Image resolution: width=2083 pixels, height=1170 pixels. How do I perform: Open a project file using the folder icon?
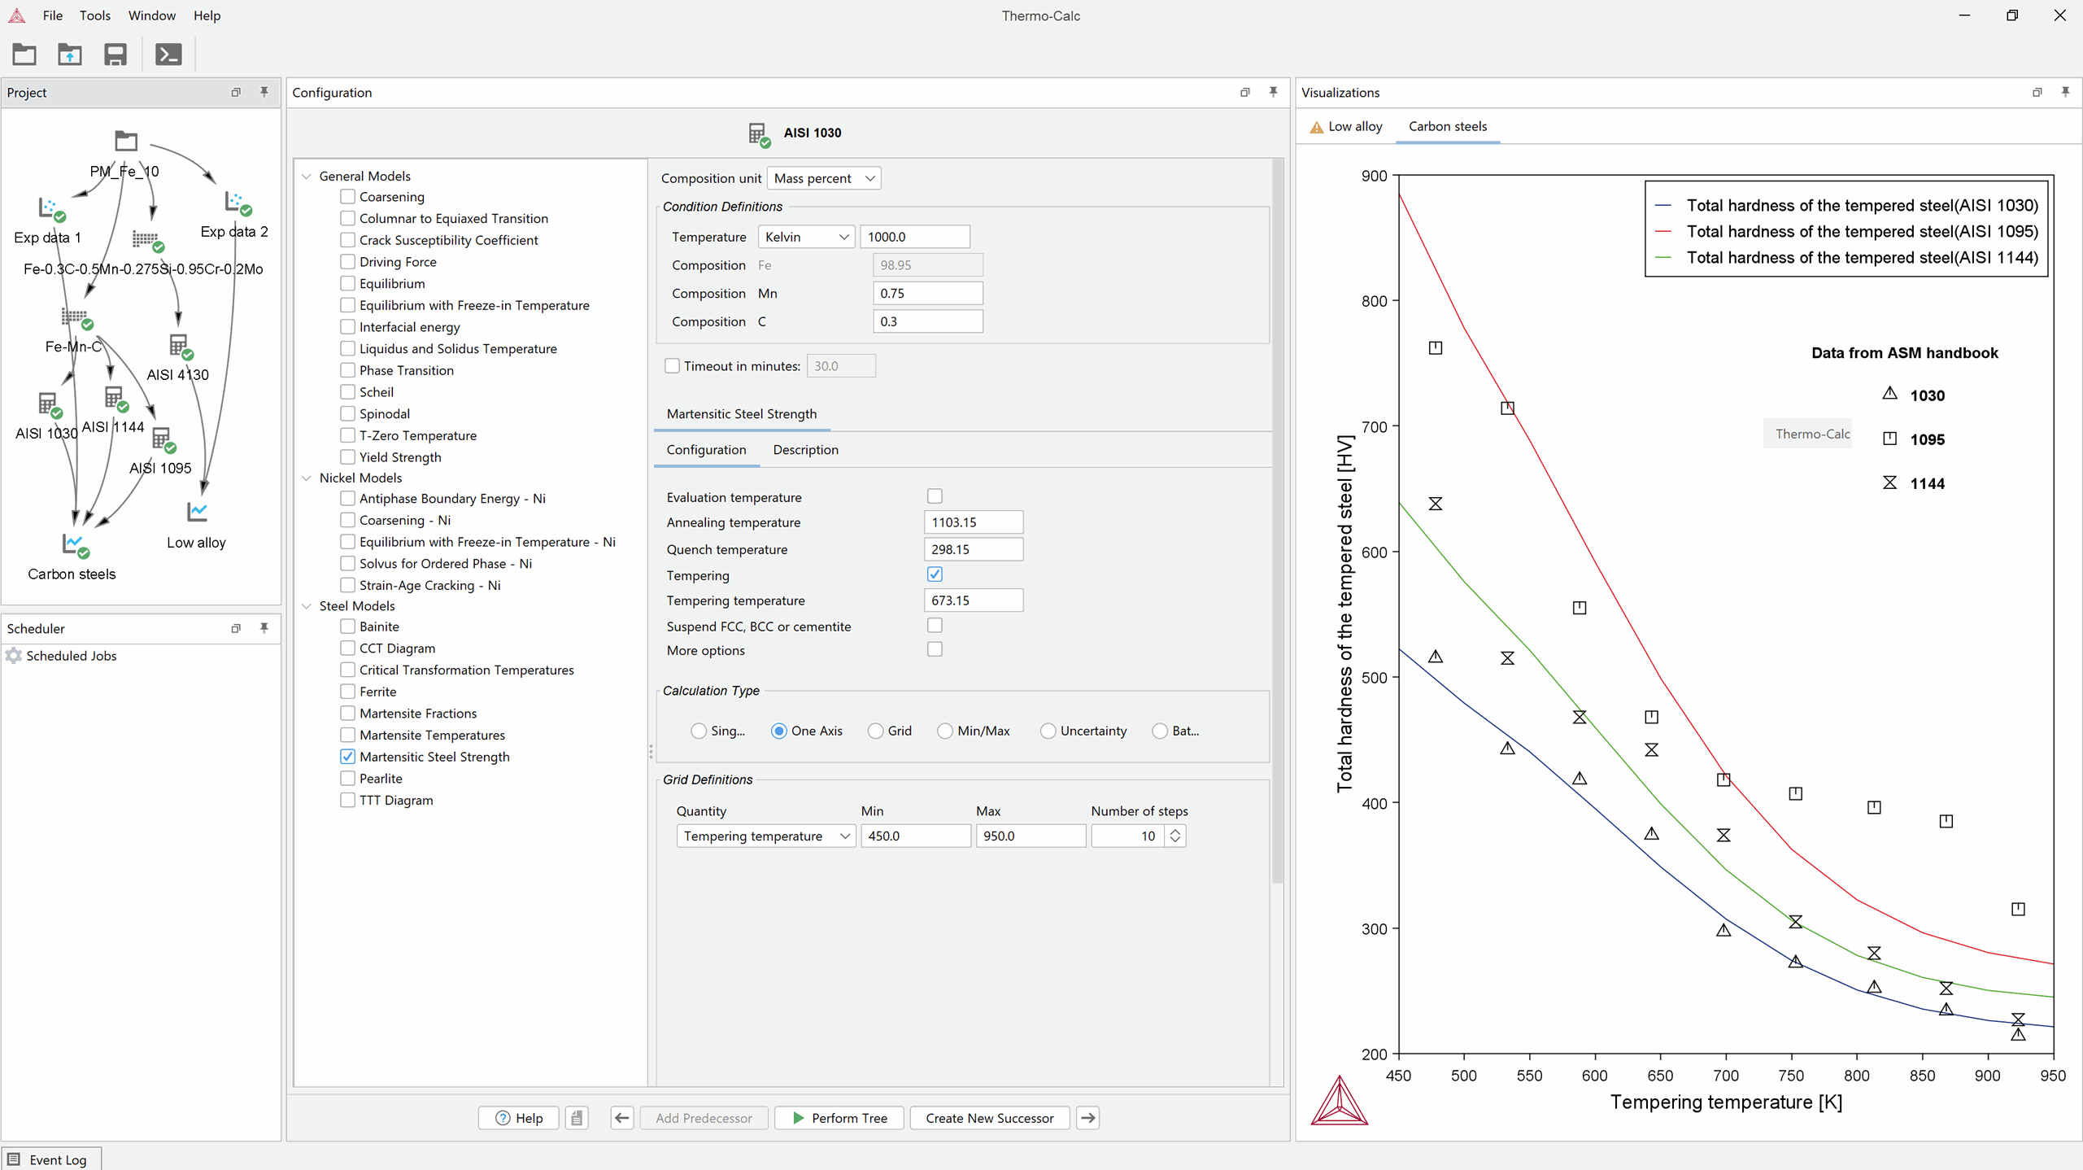[24, 54]
